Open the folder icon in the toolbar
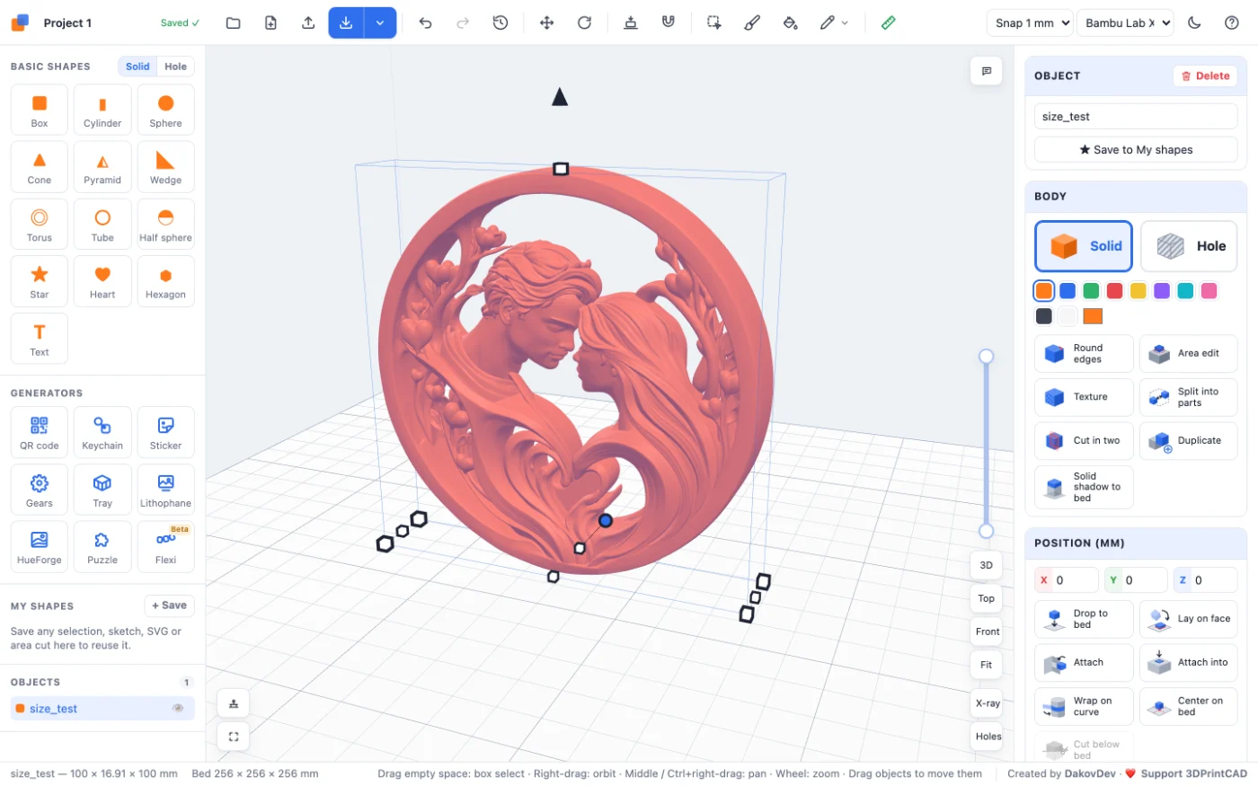 233,22
